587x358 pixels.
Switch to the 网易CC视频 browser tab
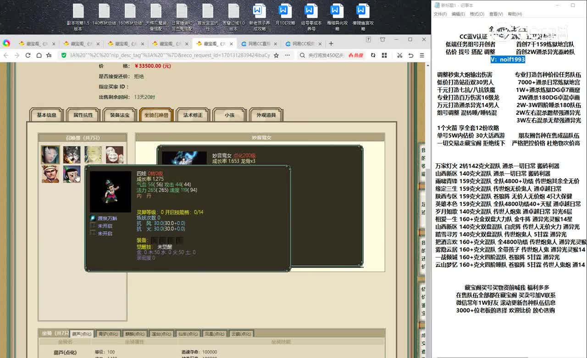point(303,44)
